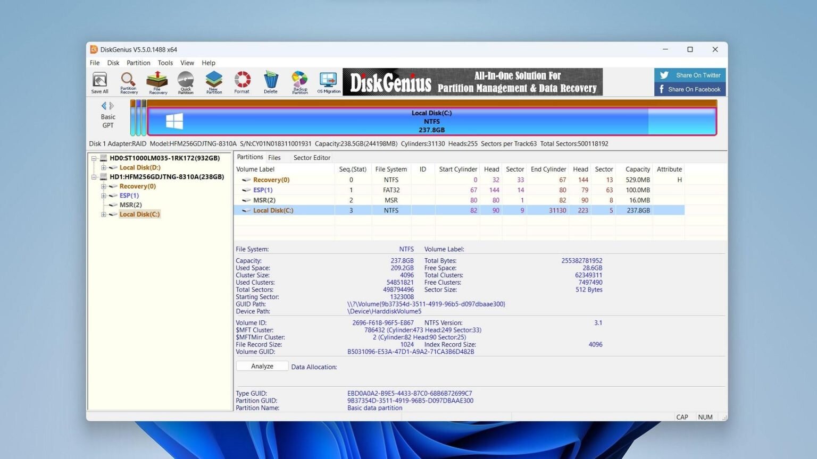The width and height of the screenshot is (817, 459).
Task: Switch to the Sector Editor tab
Action: point(312,158)
